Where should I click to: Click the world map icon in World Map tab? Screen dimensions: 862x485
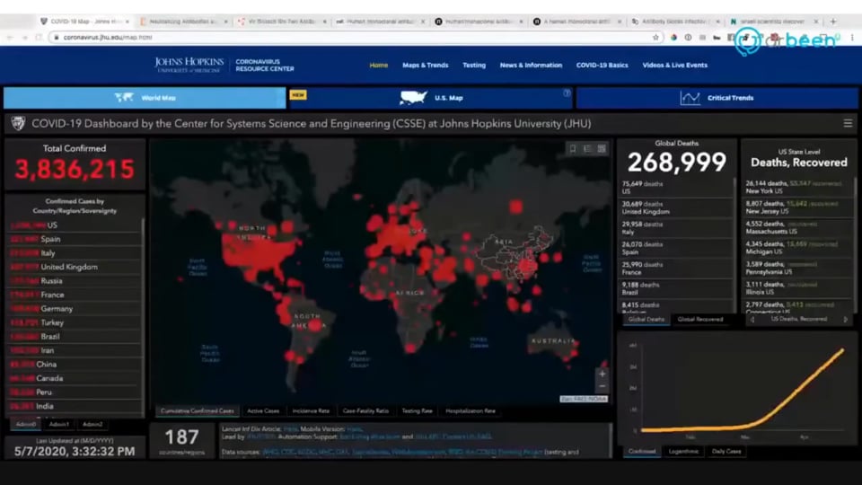pyautogui.click(x=124, y=97)
